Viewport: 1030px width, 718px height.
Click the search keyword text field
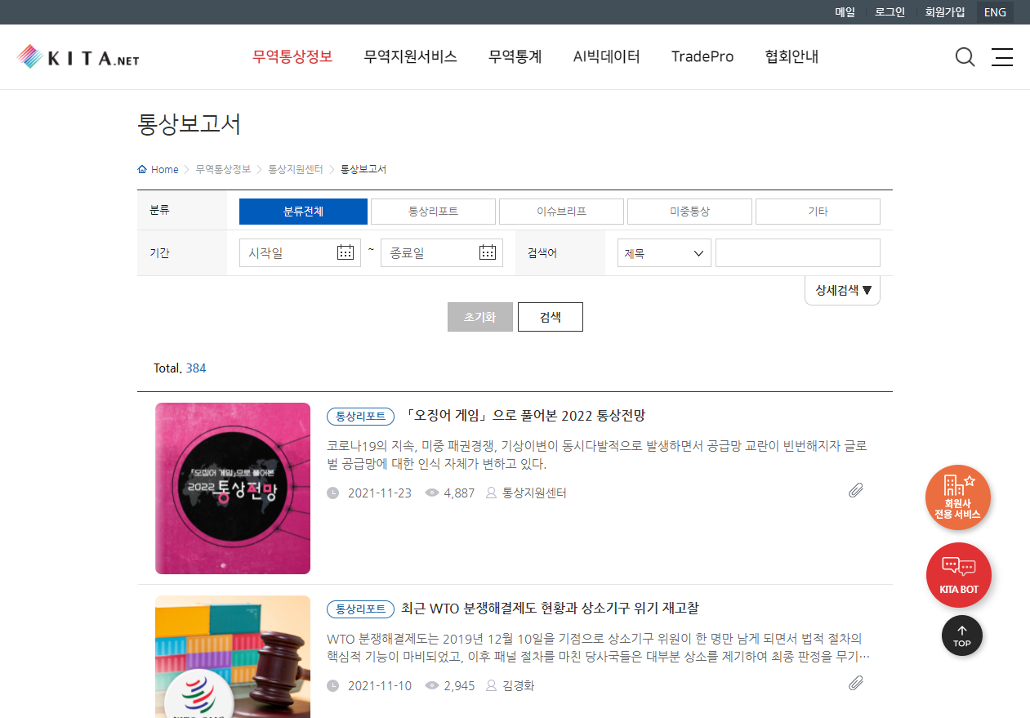pyautogui.click(x=797, y=253)
